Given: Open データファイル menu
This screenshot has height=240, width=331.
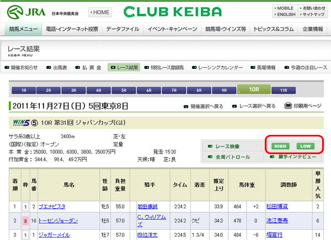Looking at the screenshot, I should click(122, 29).
